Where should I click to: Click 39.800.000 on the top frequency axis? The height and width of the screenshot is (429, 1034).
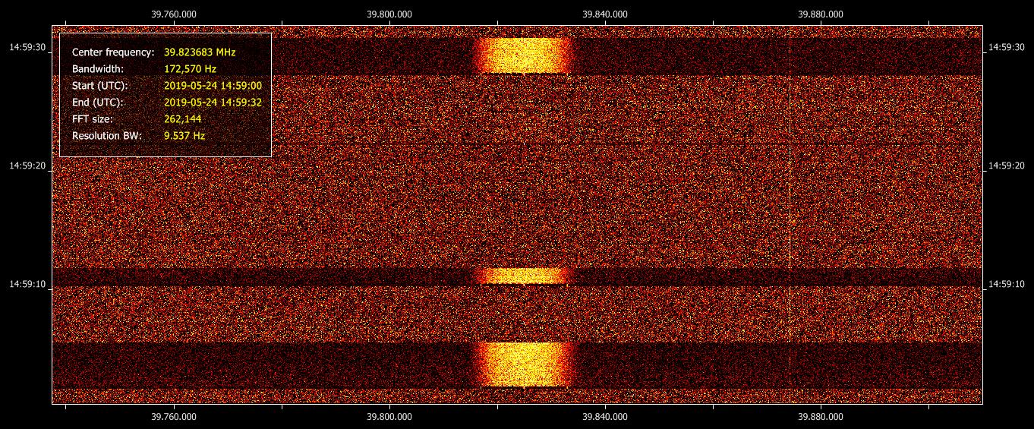tap(389, 13)
